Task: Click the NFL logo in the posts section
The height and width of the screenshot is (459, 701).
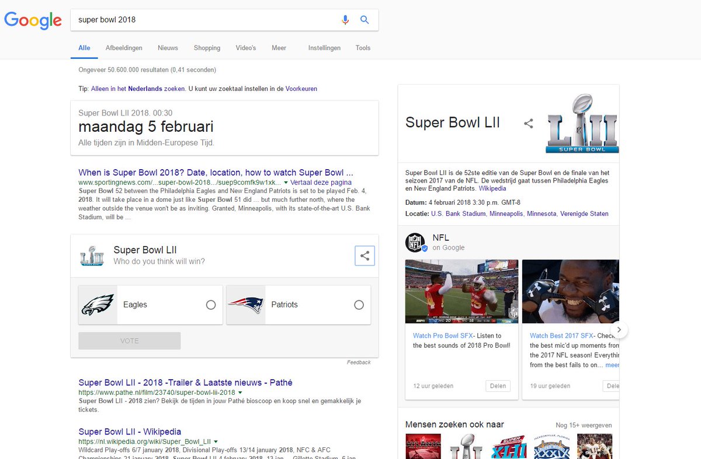Action: pyautogui.click(x=416, y=241)
